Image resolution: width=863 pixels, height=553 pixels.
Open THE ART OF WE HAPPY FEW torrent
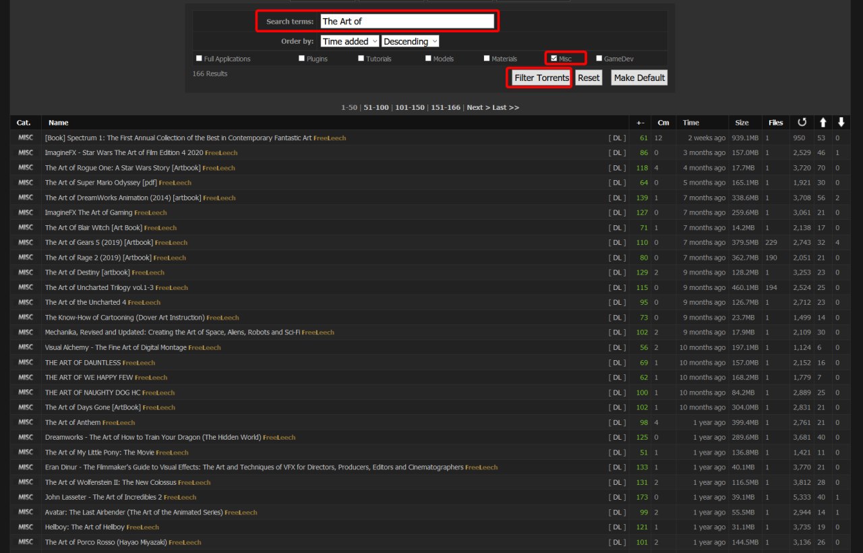point(89,378)
